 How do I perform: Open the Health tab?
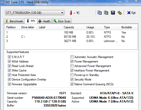click(45, 21)
